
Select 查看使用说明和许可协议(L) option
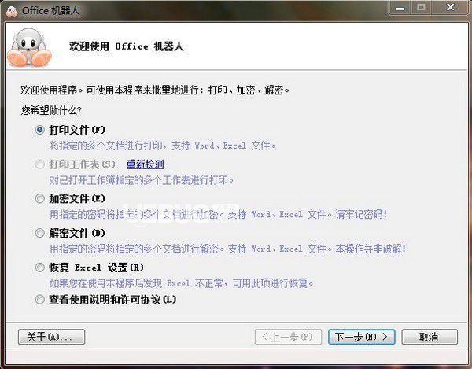[40, 300]
